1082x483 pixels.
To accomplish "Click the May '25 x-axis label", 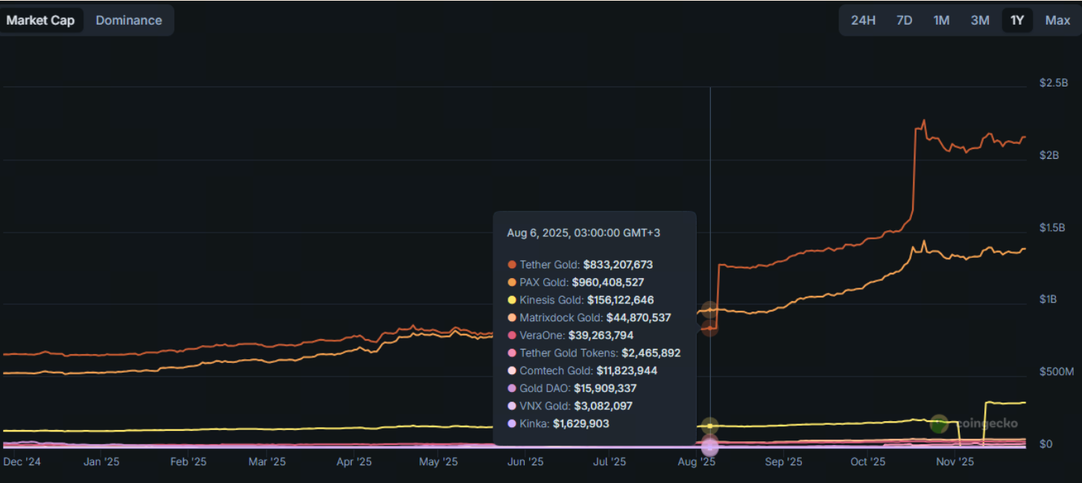I will (438, 462).
